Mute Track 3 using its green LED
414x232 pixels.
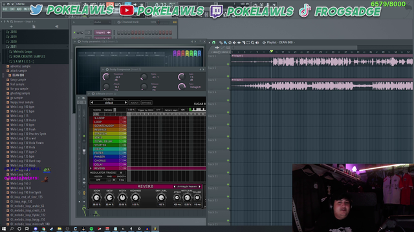(x=228, y=88)
